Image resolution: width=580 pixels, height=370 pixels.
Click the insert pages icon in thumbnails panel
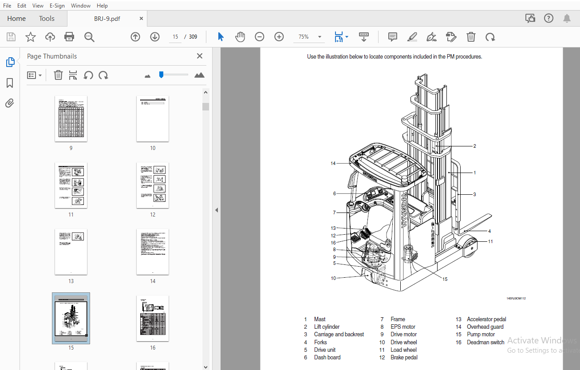[73, 75]
